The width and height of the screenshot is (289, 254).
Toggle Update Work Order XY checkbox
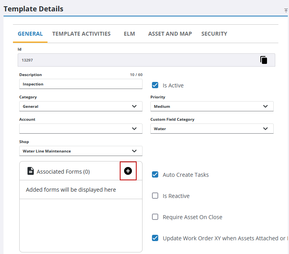coord(155,238)
